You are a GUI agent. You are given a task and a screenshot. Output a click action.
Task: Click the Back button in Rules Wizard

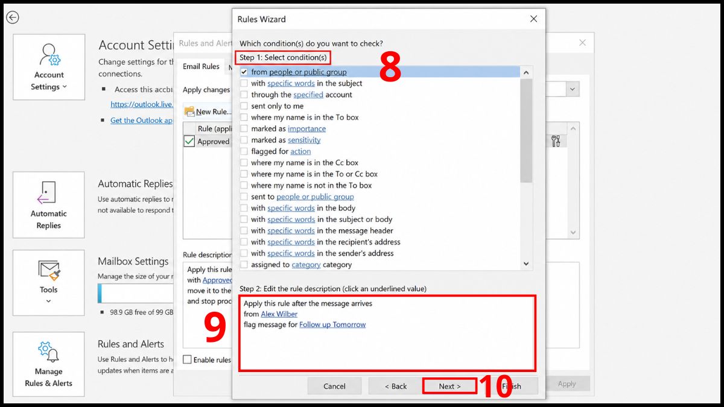point(396,386)
